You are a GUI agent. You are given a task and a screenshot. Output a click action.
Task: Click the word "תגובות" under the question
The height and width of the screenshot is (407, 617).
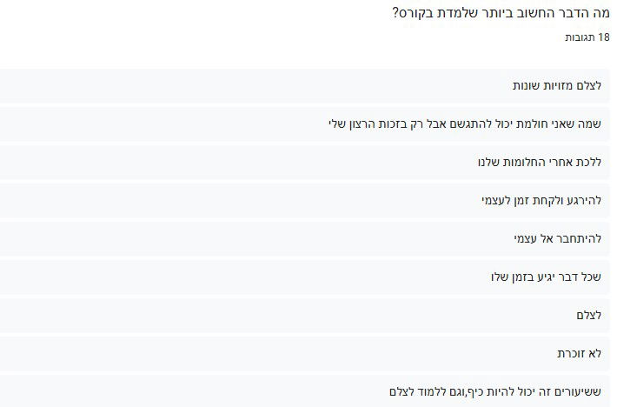click(580, 38)
